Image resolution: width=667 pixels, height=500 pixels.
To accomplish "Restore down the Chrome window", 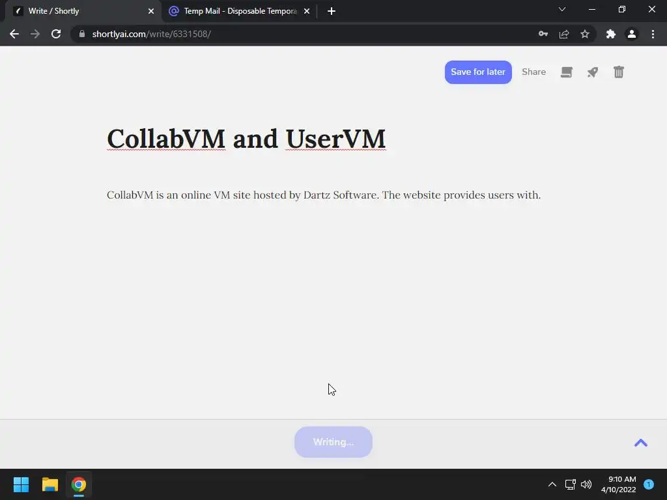I will click(x=622, y=9).
